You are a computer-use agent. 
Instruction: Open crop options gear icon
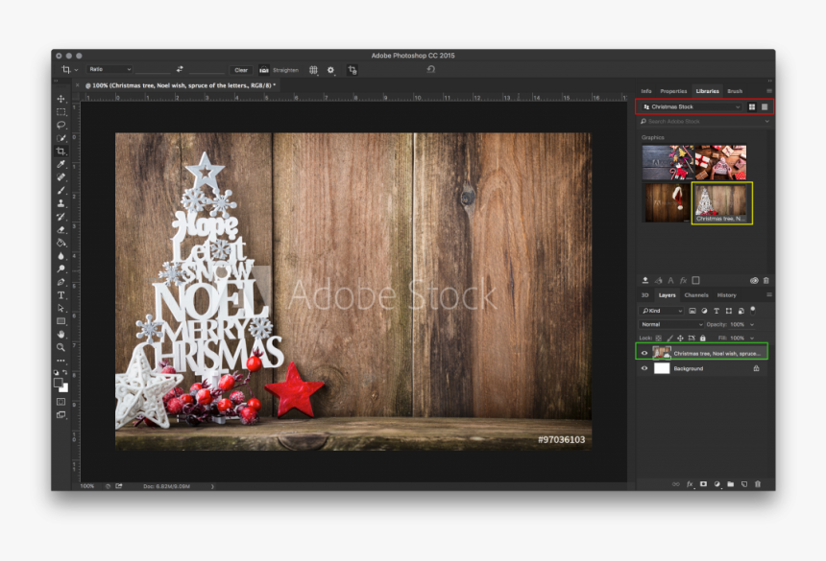pyautogui.click(x=330, y=69)
